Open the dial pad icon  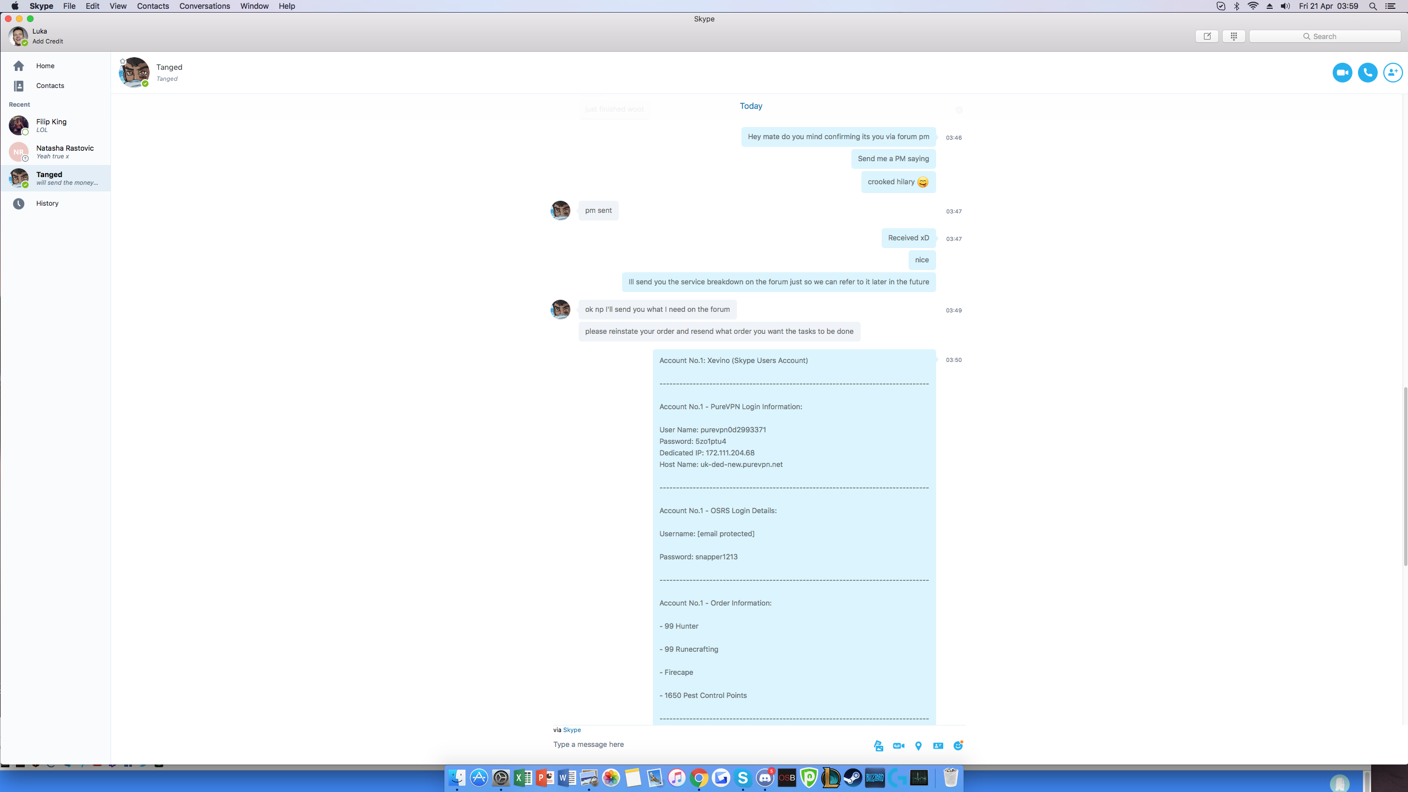click(1234, 36)
